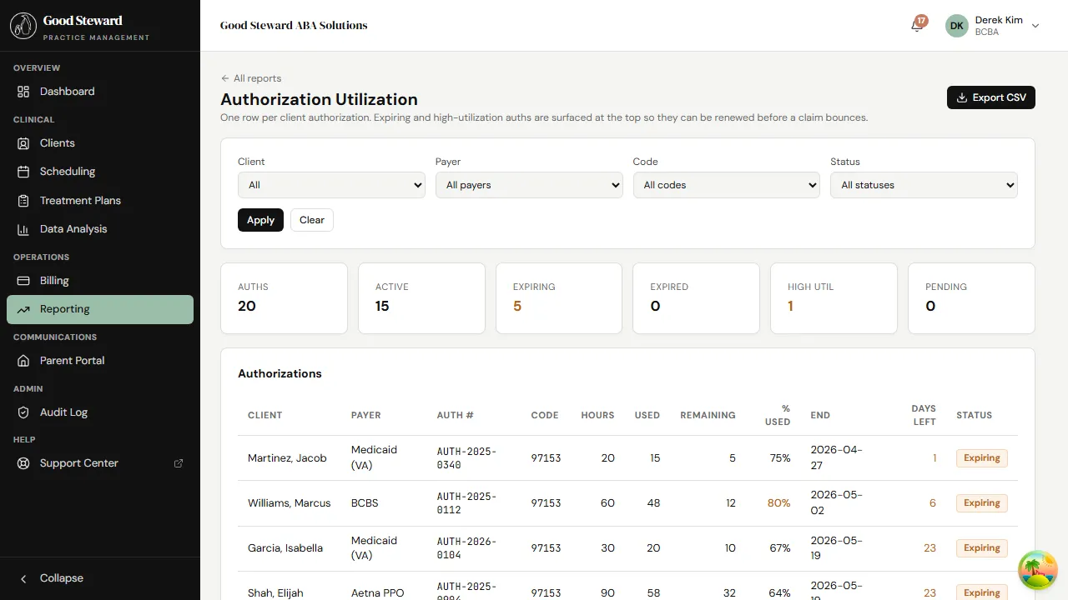
Task: Open the Client filter dropdown
Action: pyautogui.click(x=331, y=184)
